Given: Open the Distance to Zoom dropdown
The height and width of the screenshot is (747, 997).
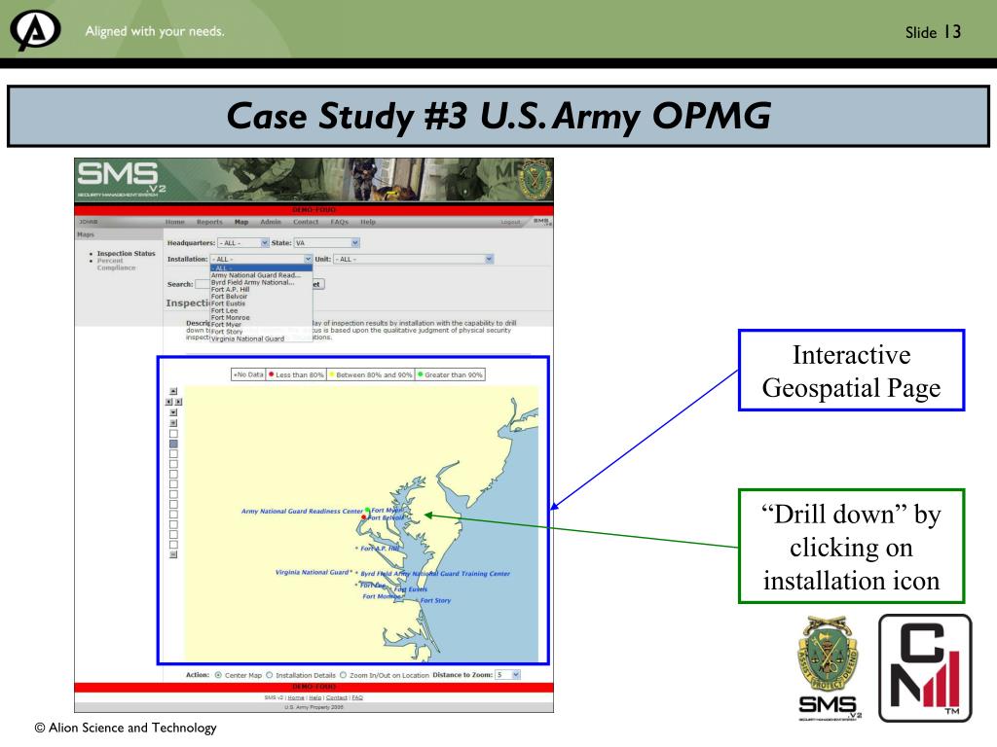Looking at the screenshot, I should 508,675.
